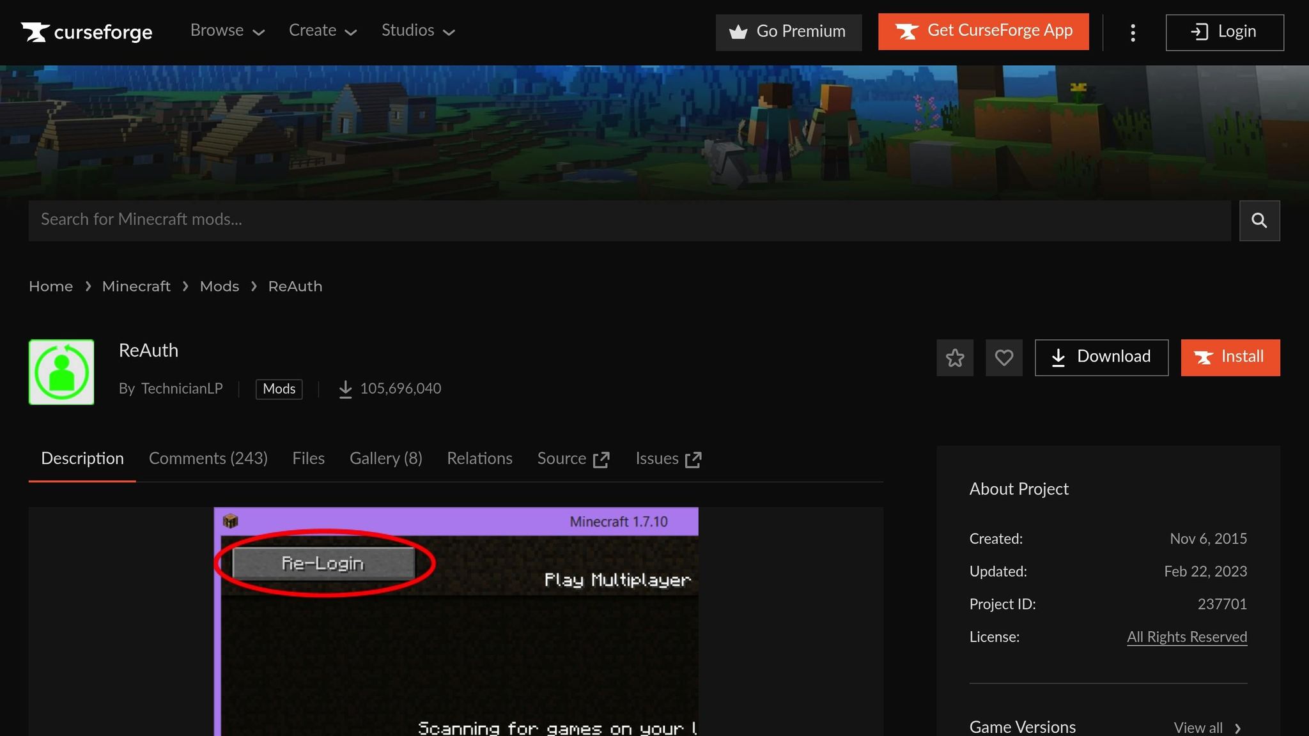The image size is (1309, 736).
Task: Open the Files tab
Action: click(308, 459)
